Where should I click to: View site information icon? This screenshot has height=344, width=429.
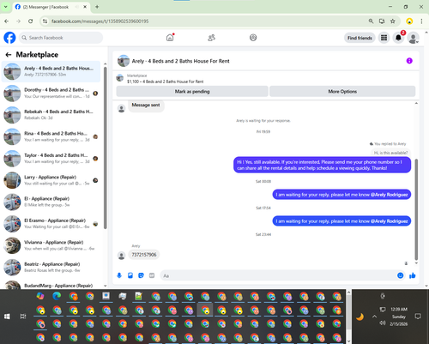[x=45, y=21]
